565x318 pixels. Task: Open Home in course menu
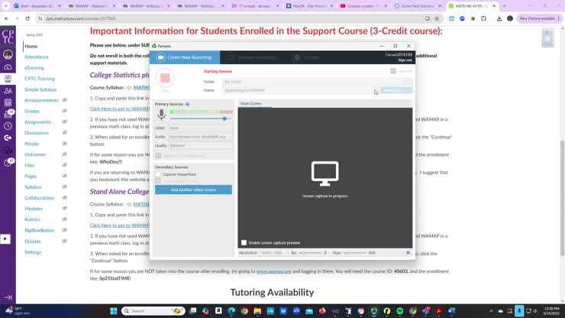31,46
